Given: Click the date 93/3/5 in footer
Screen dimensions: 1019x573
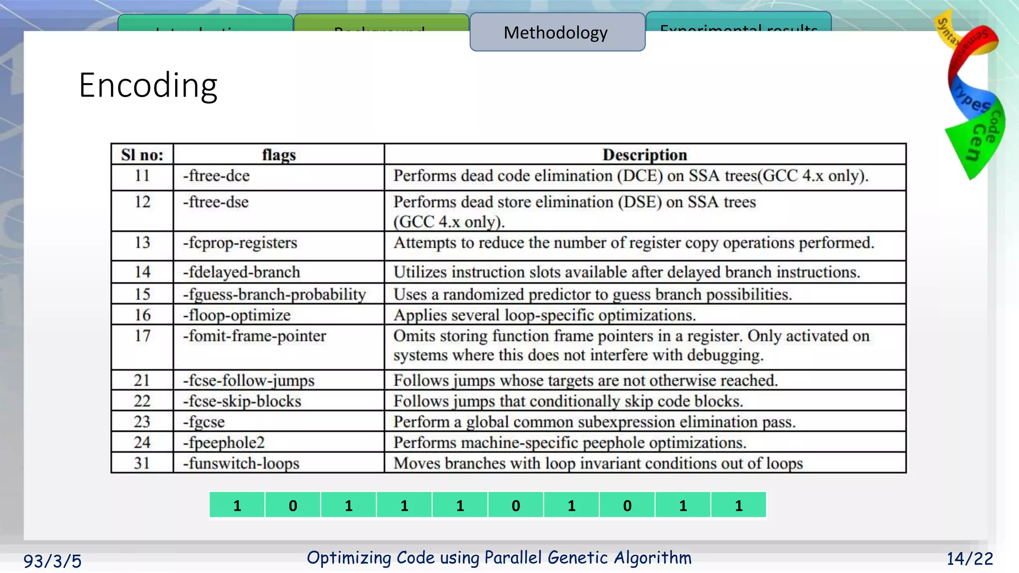Looking at the screenshot, I should point(52,561).
